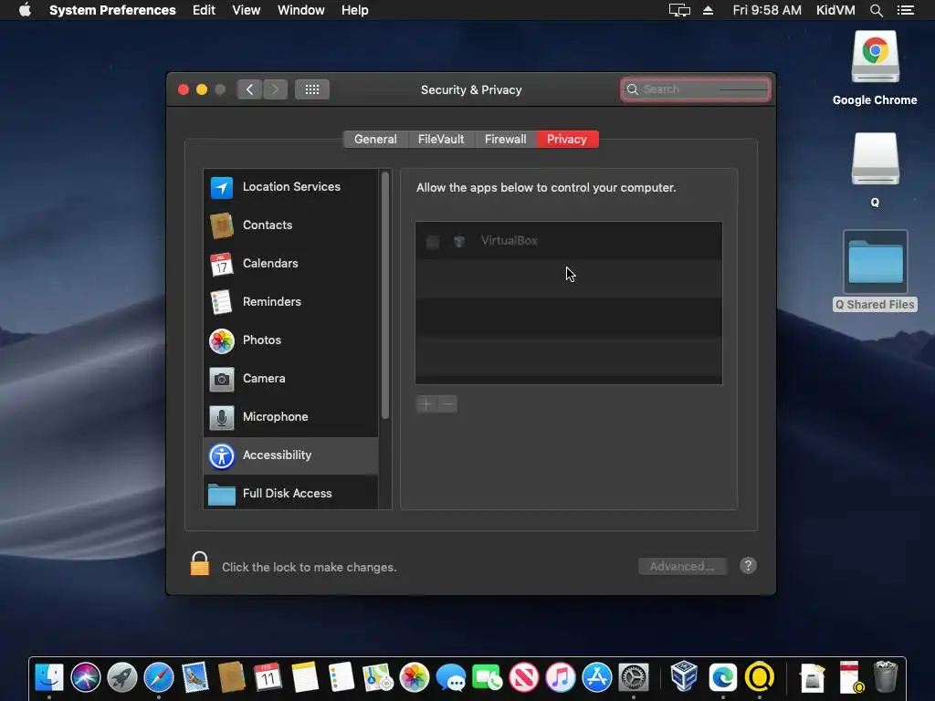Open Microsoft Edge from the Dock
Viewport: 935px width, 701px height.
click(723, 678)
